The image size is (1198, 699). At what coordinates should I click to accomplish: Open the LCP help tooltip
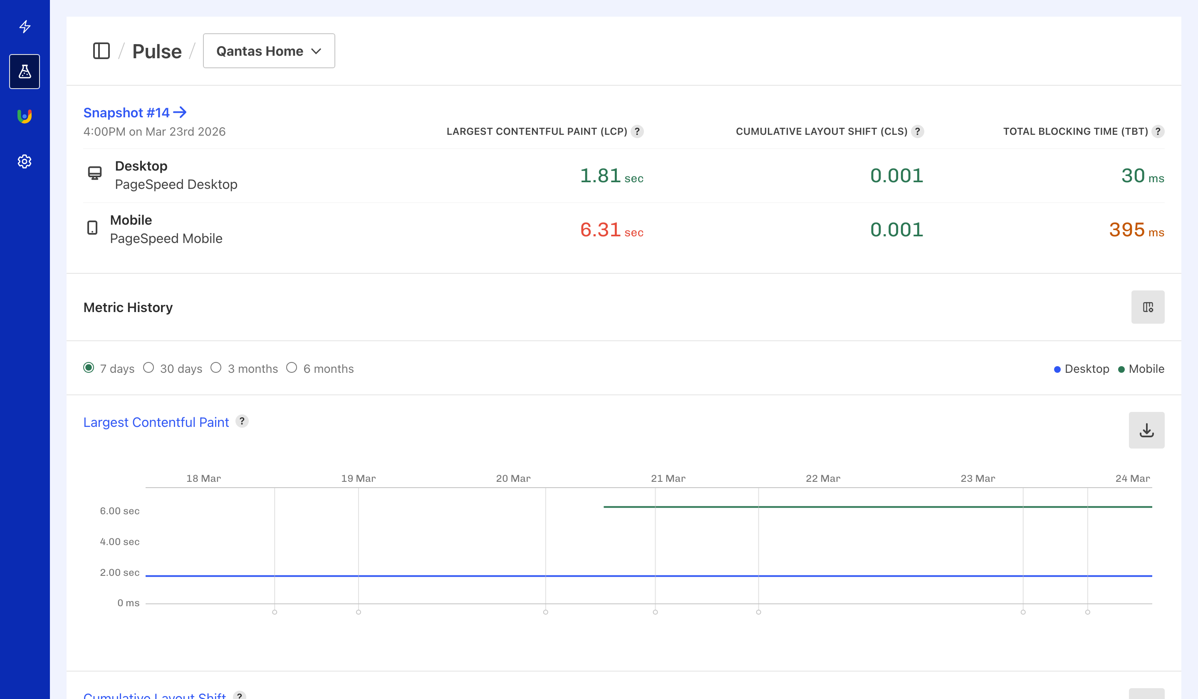click(x=638, y=132)
